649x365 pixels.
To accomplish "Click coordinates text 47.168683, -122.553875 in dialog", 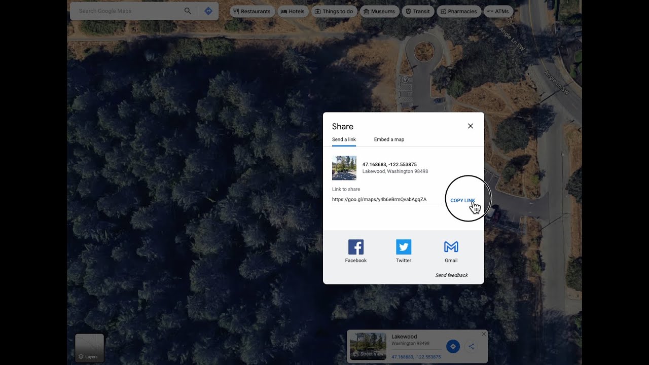I will (389, 164).
